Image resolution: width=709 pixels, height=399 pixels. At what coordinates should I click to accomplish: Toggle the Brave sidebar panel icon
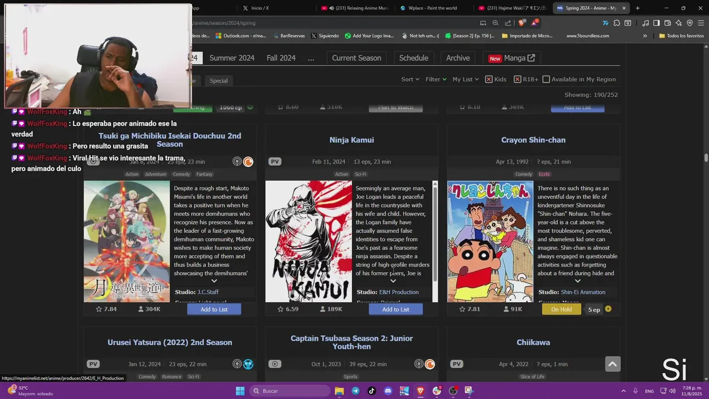(x=656, y=23)
